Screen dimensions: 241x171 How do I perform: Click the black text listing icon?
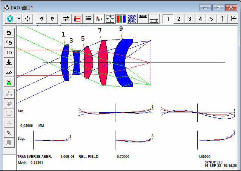88,19
